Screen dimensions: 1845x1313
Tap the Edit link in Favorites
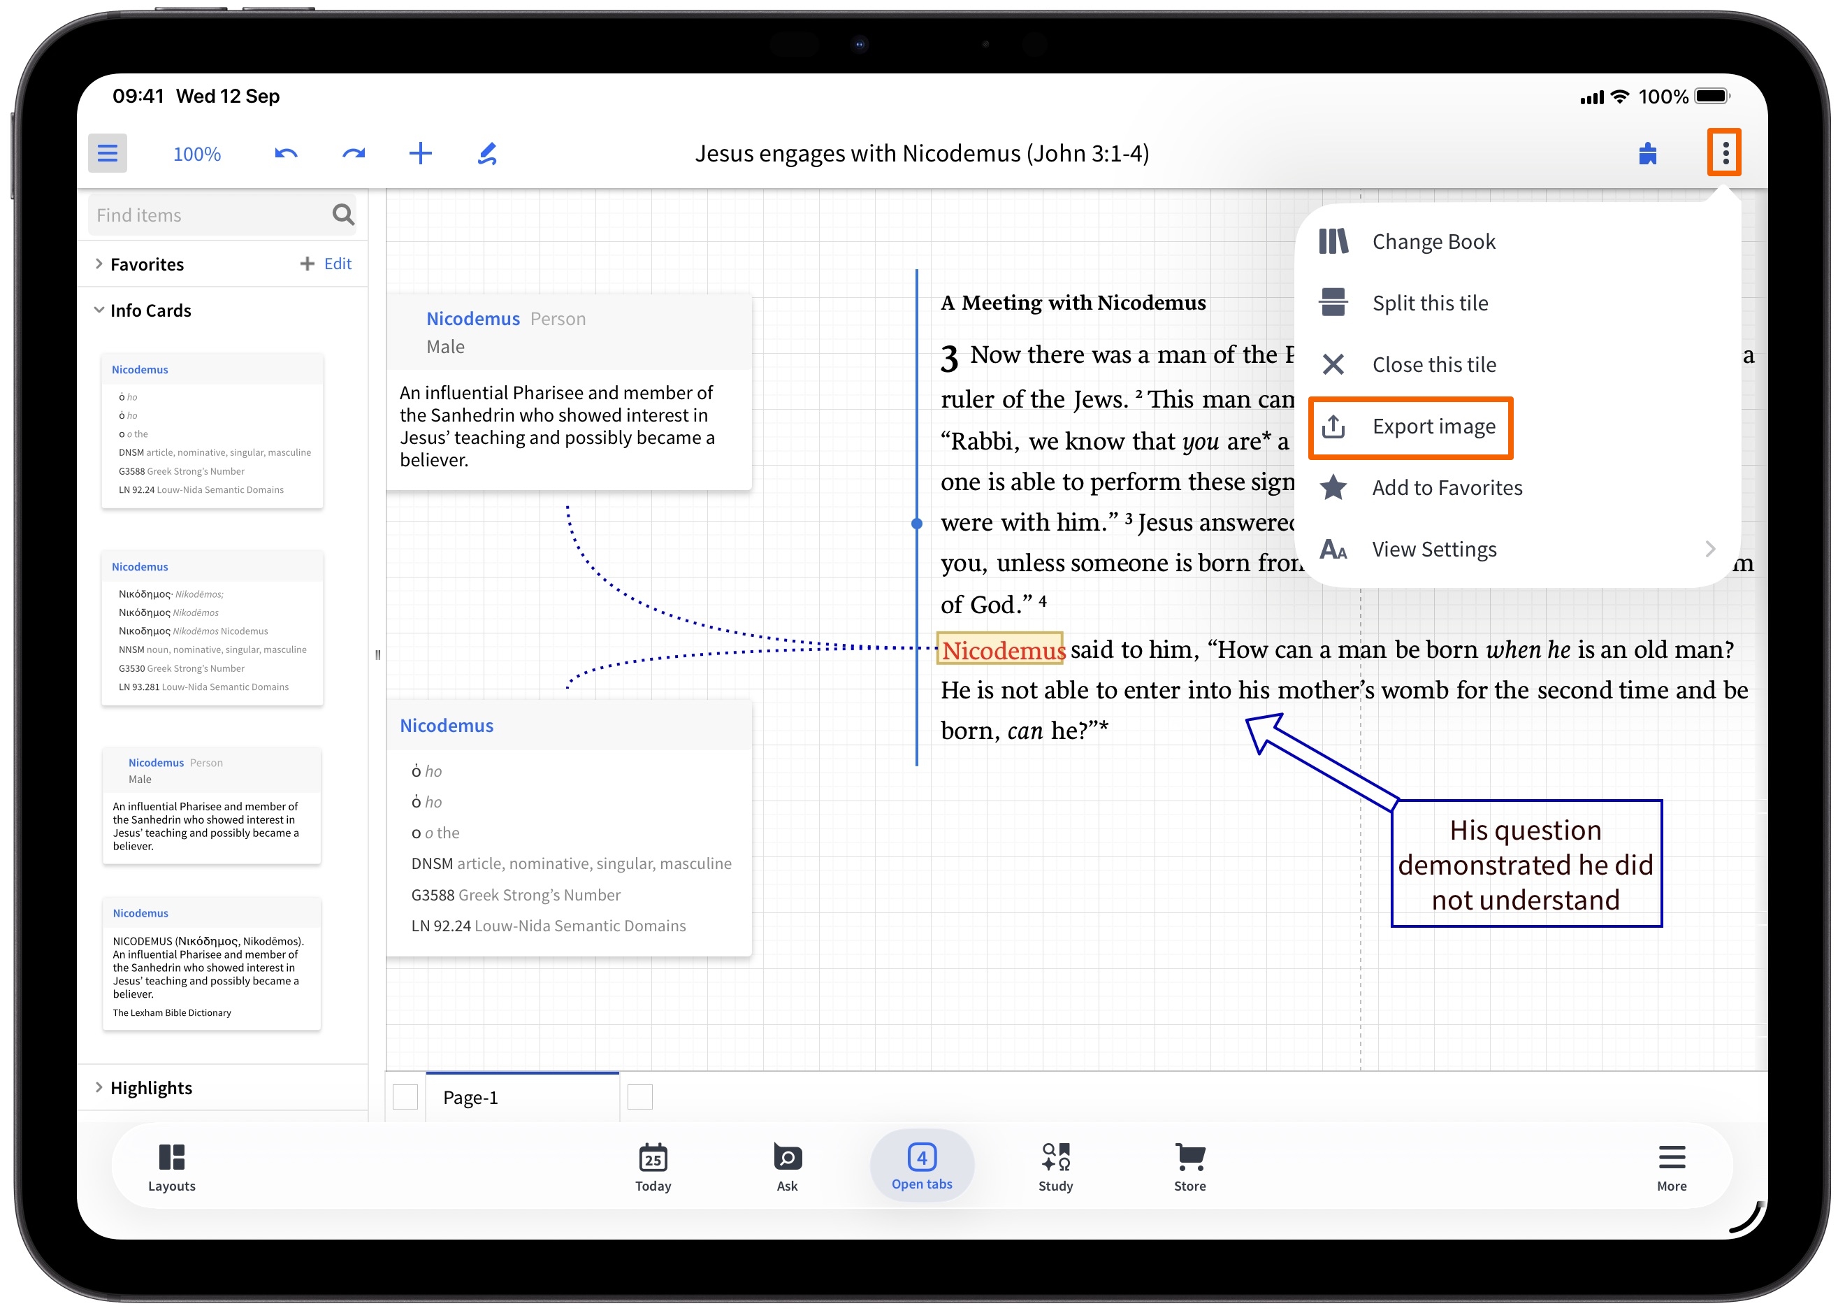tap(338, 264)
